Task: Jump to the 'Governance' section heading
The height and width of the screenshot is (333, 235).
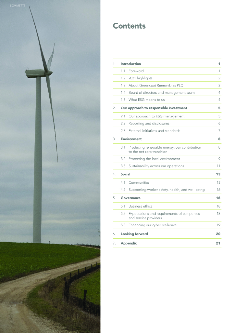Action: [x=167, y=198]
